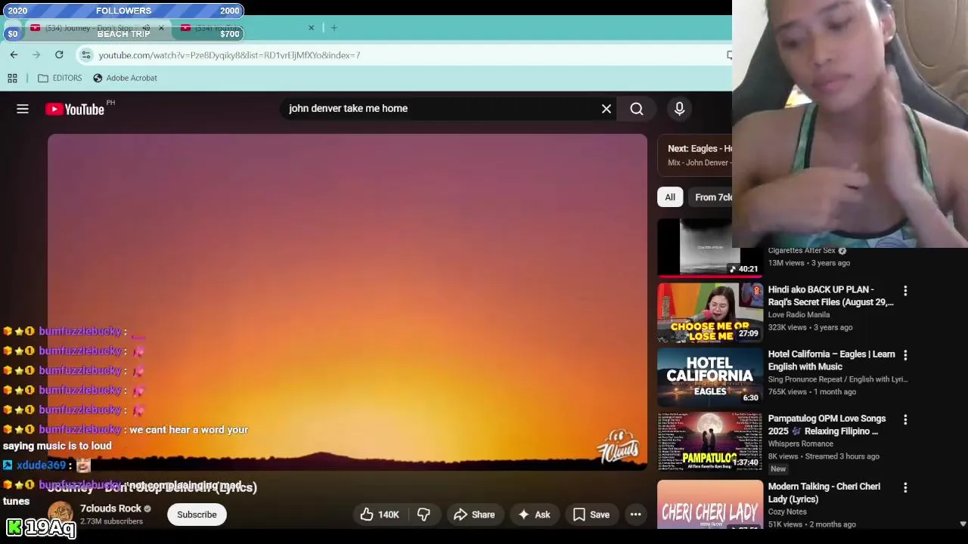The width and height of the screenshot is (968, 544).
Task: Open a new browser tab with the plus button
Action: (334, 28)
